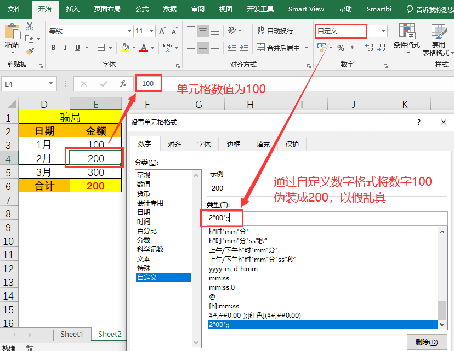The image size is (454, 351).
Task: Toggle center alignment
Action: point(202,47)
